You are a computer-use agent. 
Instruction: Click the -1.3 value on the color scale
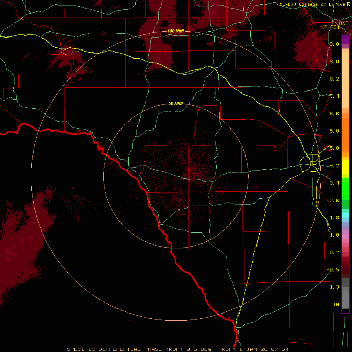333,287
